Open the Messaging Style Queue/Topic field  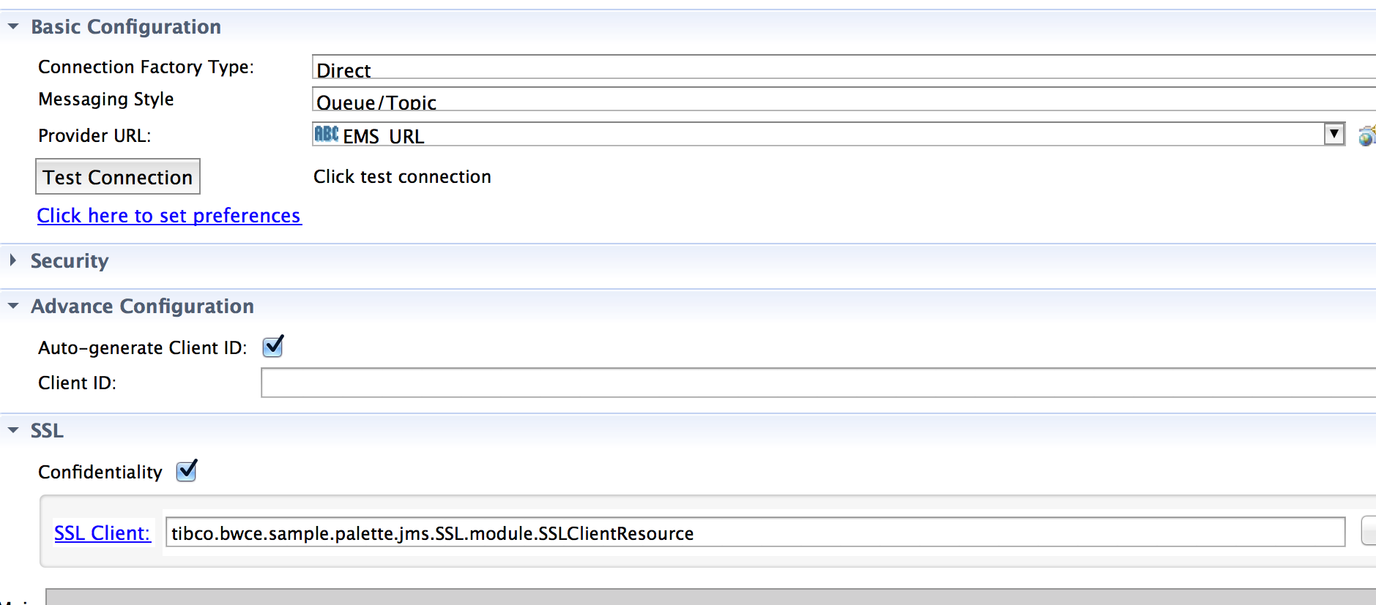point(844,99)
